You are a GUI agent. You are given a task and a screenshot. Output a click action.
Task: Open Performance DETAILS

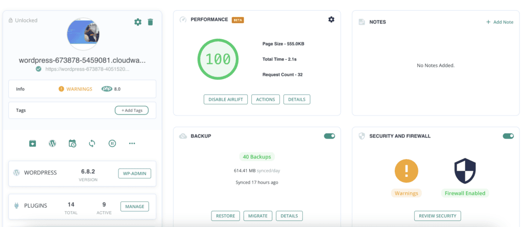pos(297,100)
